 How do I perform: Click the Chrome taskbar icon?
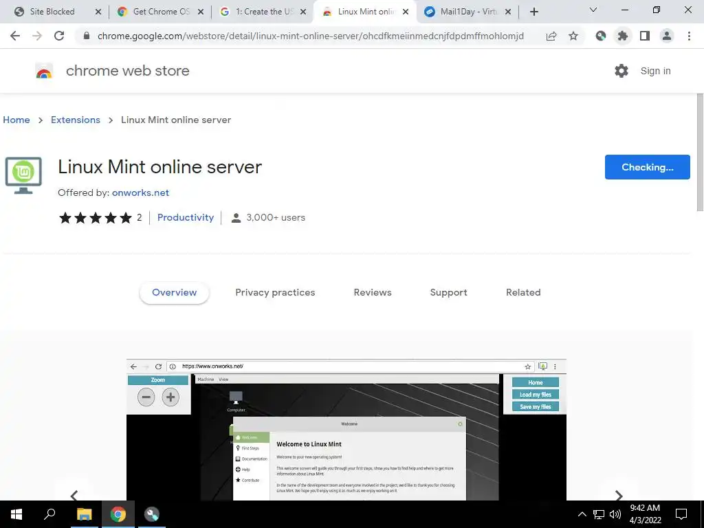click(x=118, y=514)
